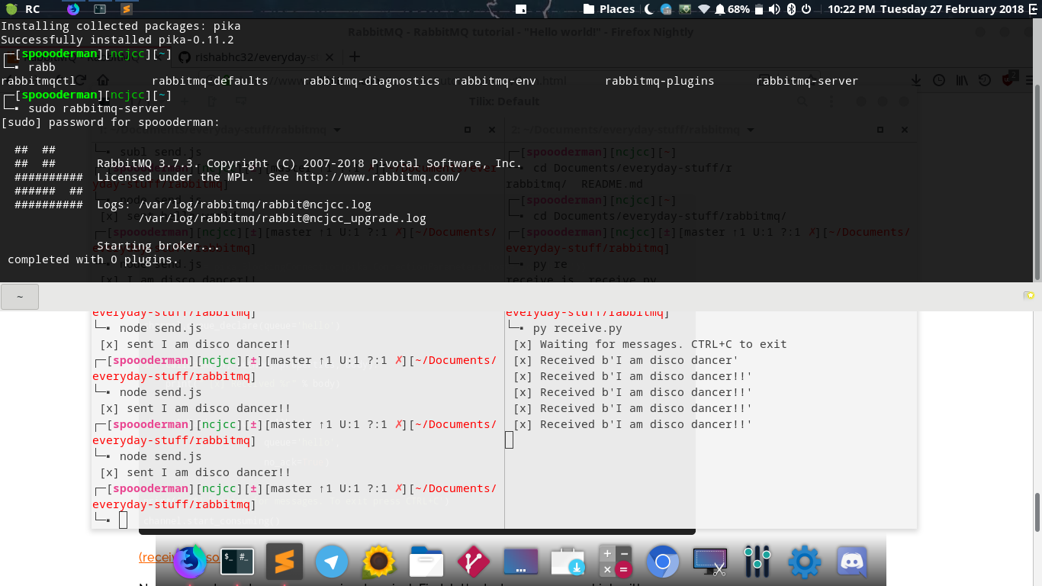Click the "RabbitMQ 3.7.3" copyright line

point(310,163)
